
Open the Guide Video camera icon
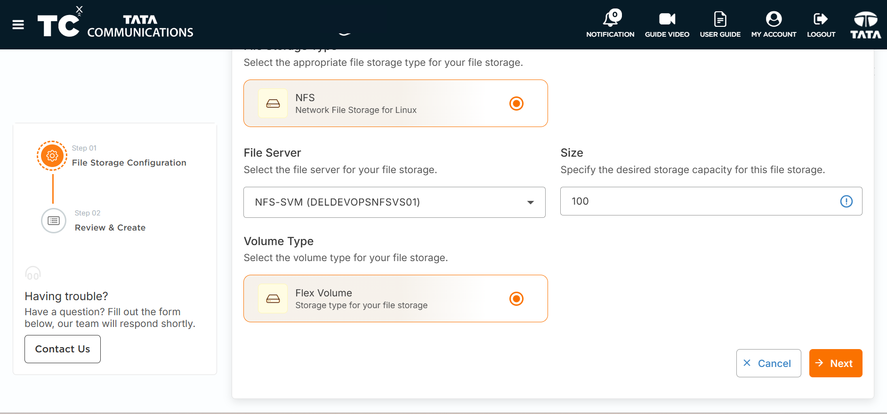pyautogui.click(x=667, y=19)
